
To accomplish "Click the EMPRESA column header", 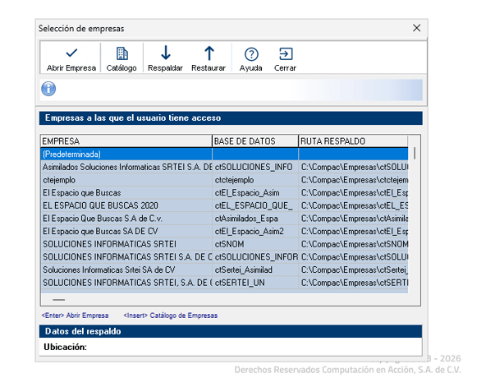I will click(x=126, y=141).
